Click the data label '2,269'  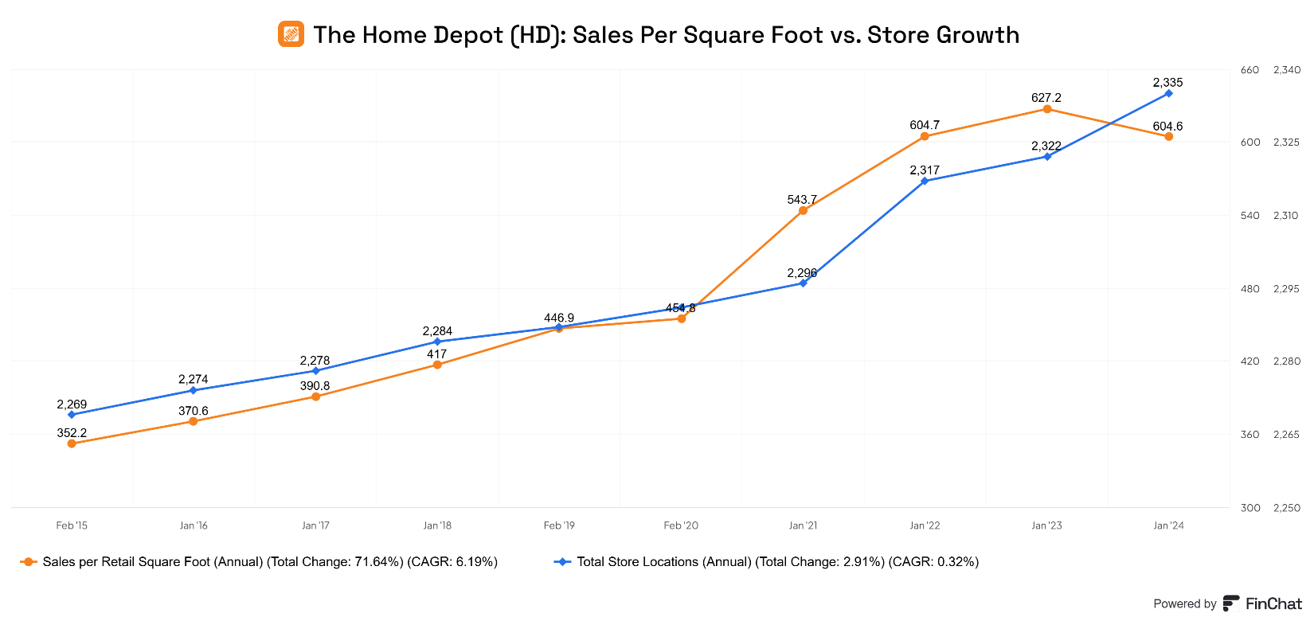click(x=72, y=404)
